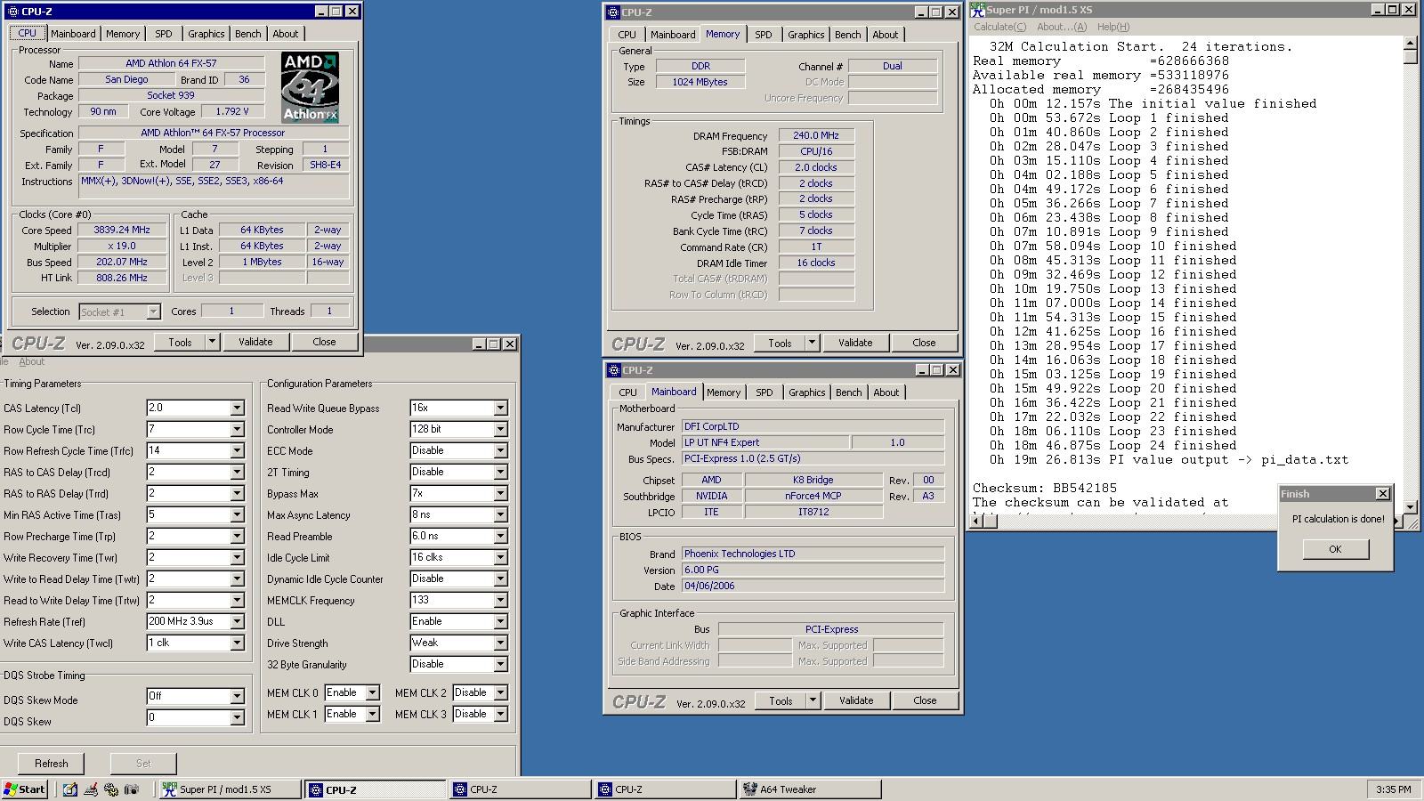Viewport: 1424px width, 801px height.
Task: Expand the DQS Skew Mode dropdown
Action: point(237,696)
